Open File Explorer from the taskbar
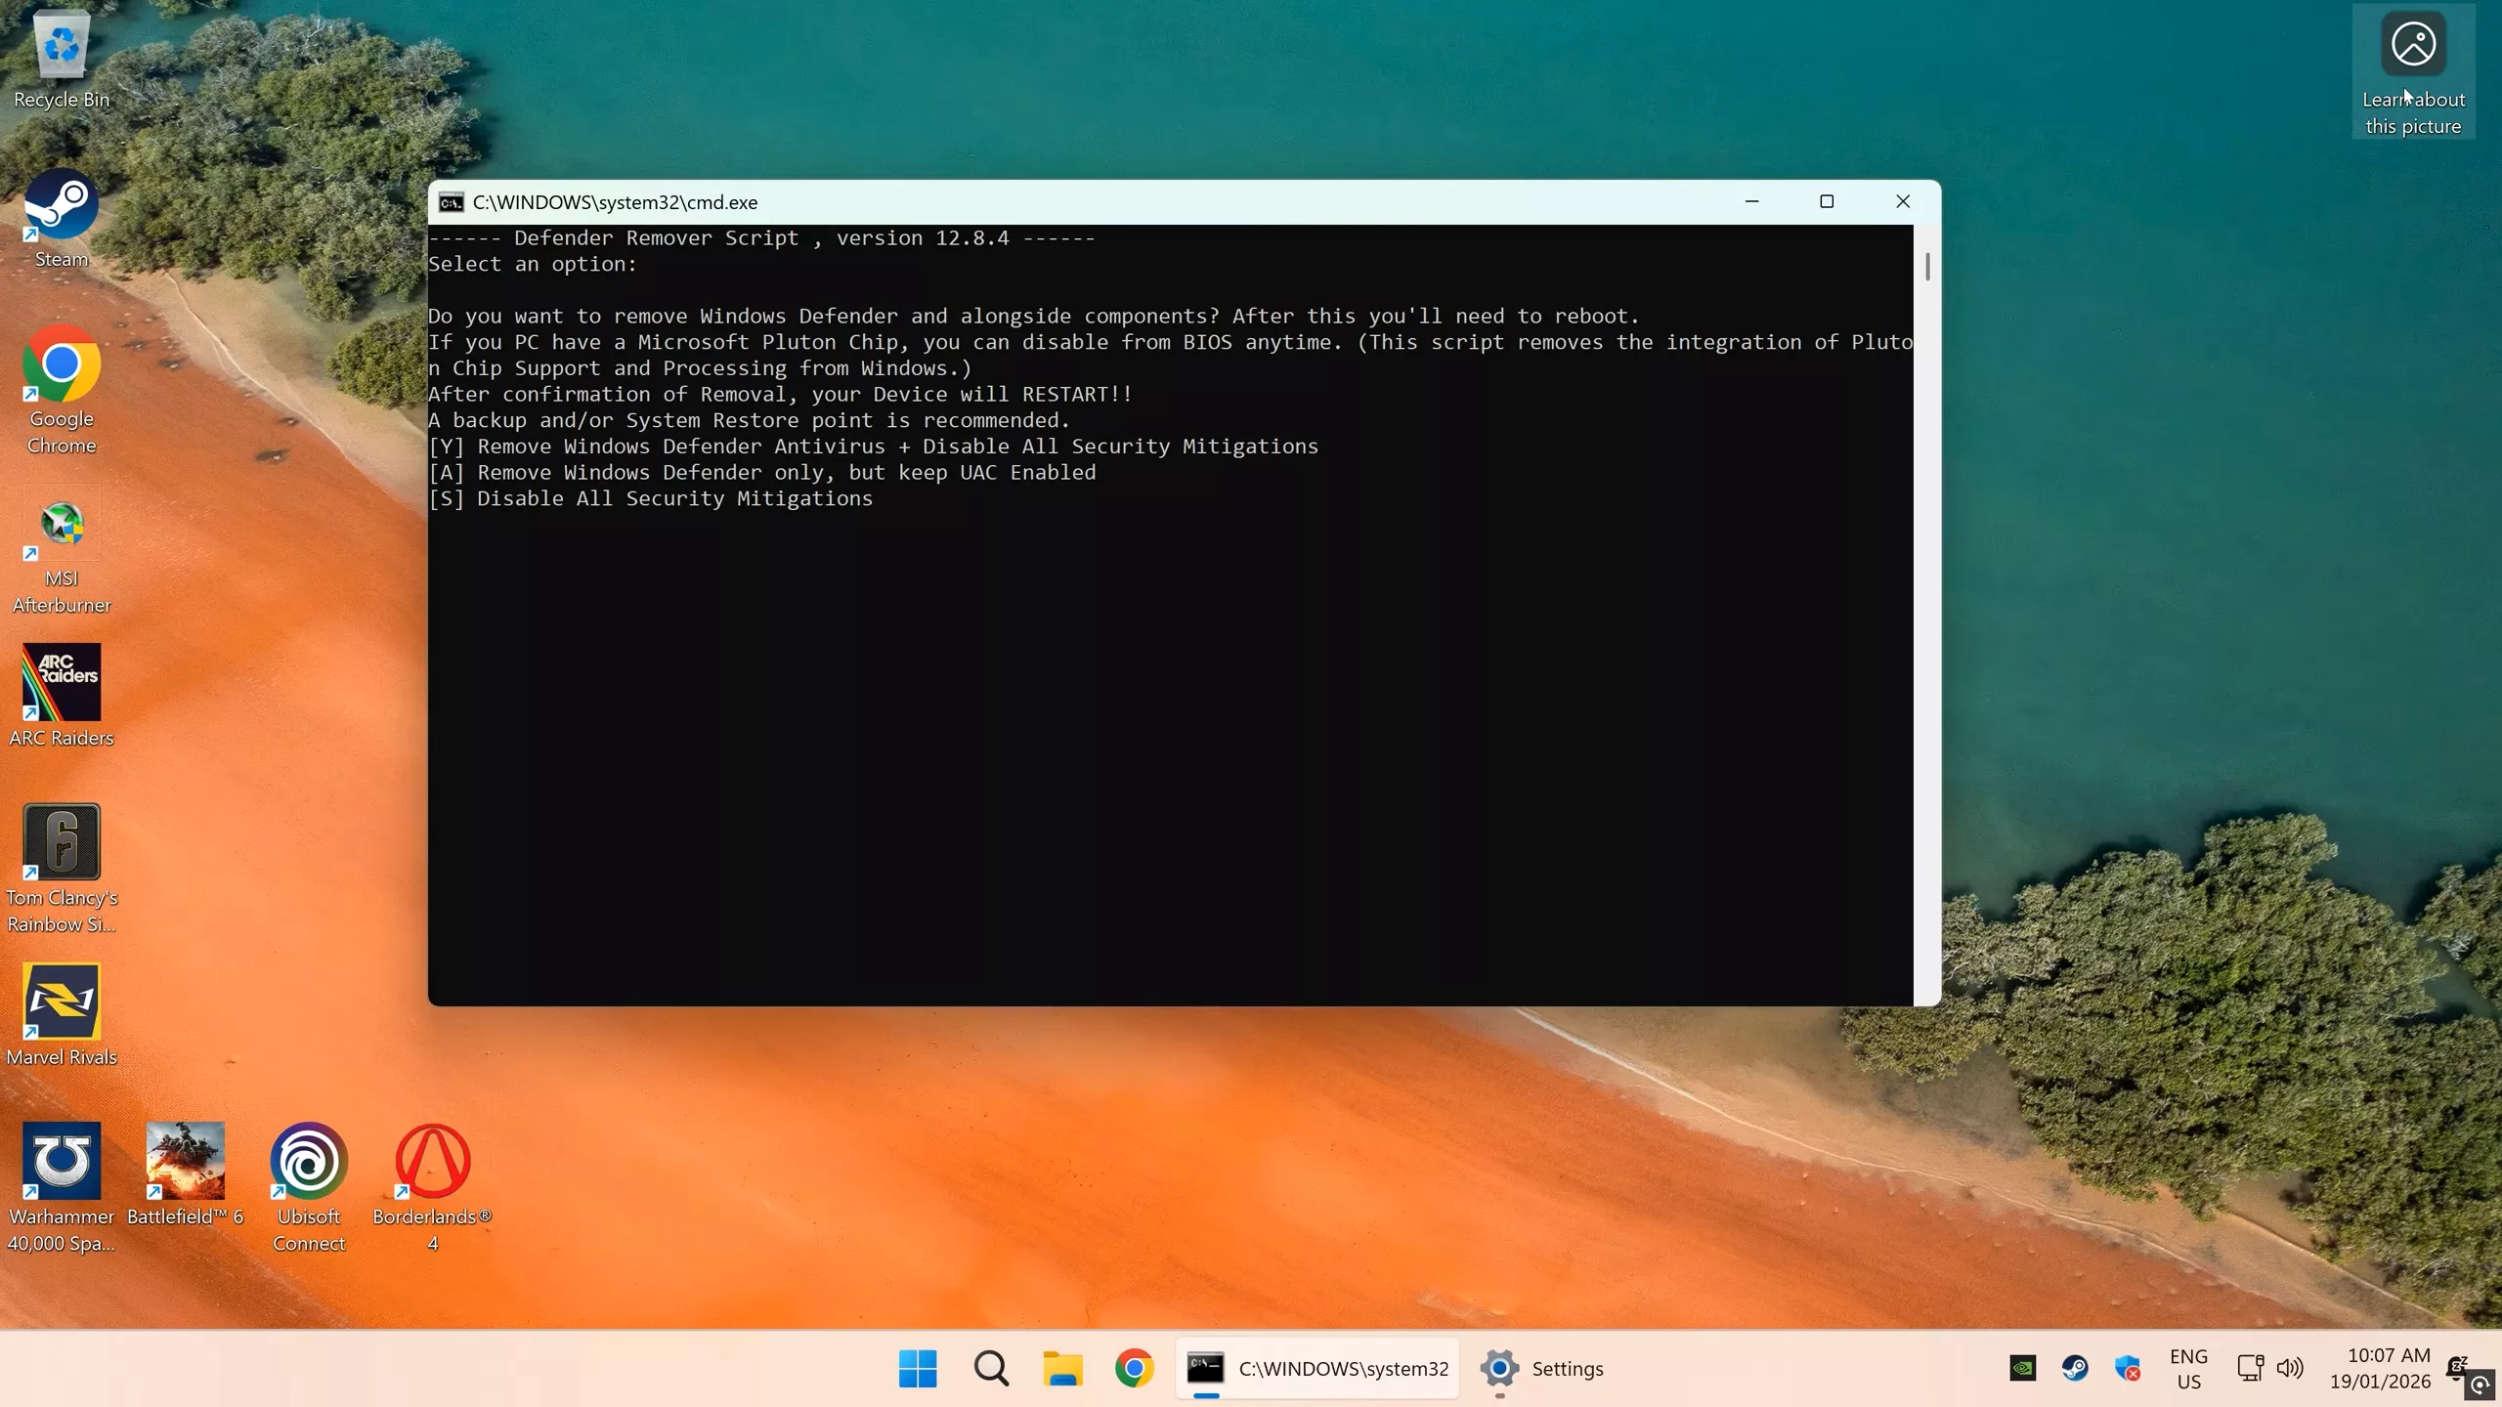The height and width of the screenshot is (1407, 2502). click(1062, 1368)
